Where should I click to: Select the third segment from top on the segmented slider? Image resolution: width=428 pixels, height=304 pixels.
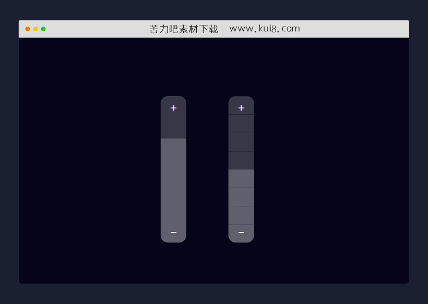(x=241, y=142)
